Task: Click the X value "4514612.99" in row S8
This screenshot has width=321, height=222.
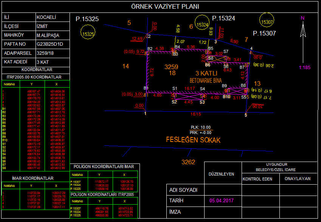Action: [58, 168]
